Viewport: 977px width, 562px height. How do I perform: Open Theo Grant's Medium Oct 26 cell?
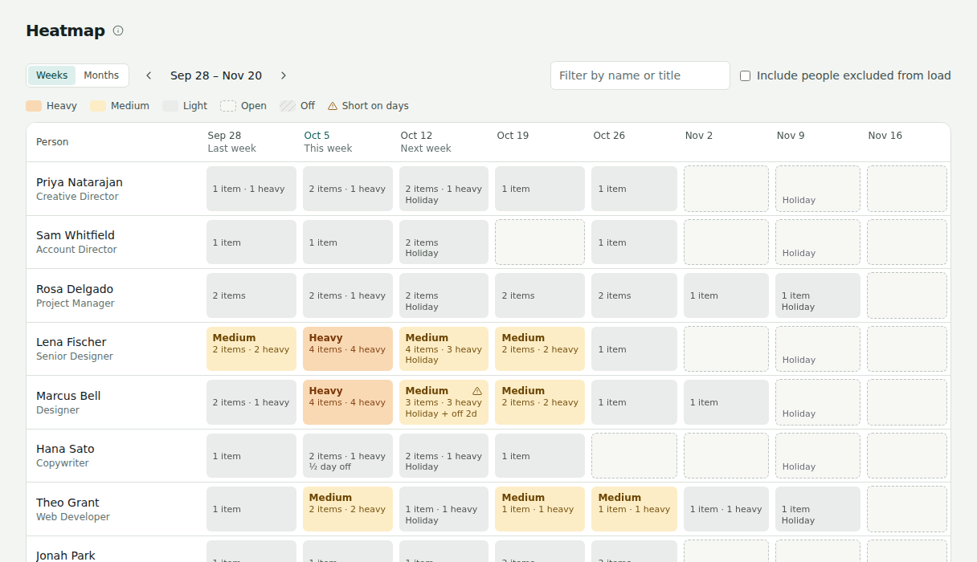pos(634,509)
